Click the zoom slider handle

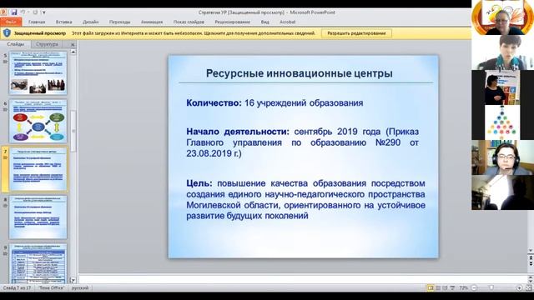491,287
